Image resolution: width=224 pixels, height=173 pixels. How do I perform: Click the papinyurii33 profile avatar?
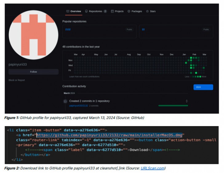pyautogui.click(x=34, y=35)
